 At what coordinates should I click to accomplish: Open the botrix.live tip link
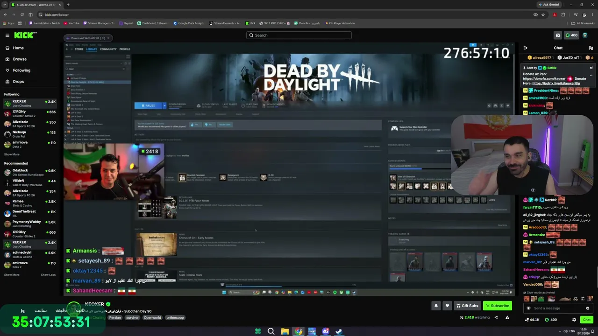[556, 84]
